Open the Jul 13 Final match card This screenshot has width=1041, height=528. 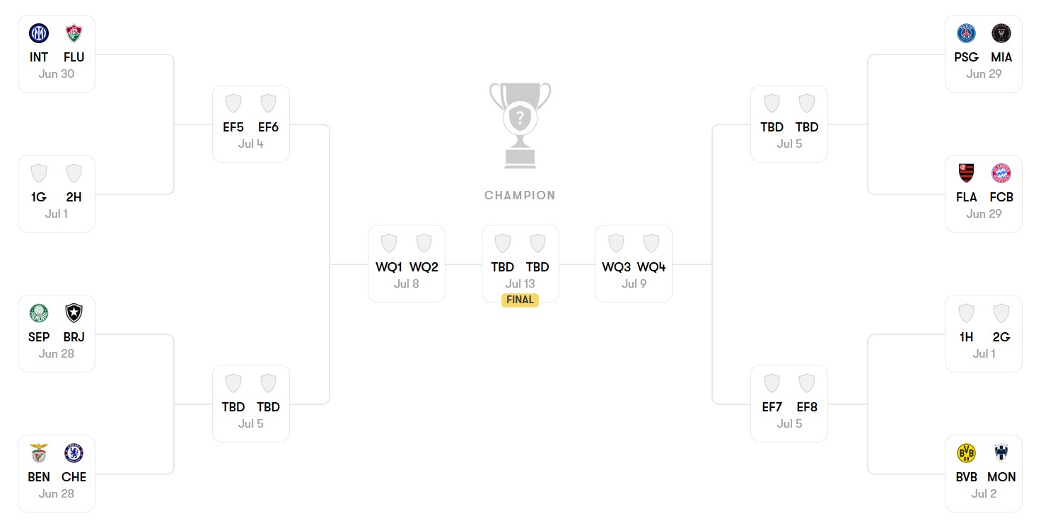pos(520,262)
